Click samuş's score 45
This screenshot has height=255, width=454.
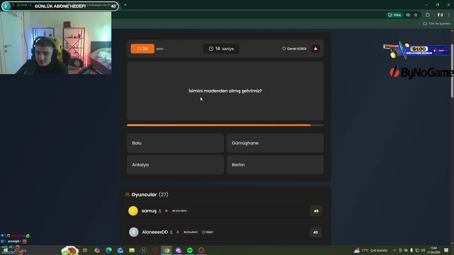[x=316, y=211]
